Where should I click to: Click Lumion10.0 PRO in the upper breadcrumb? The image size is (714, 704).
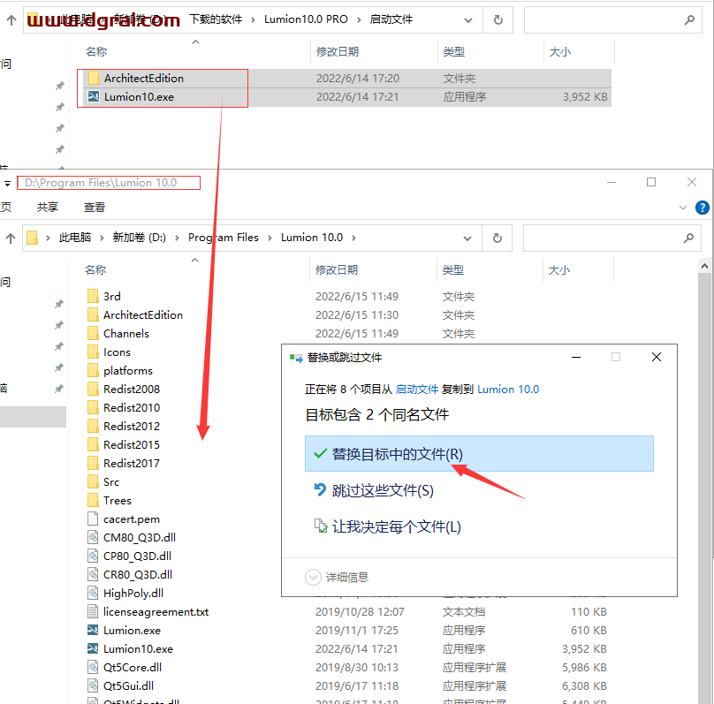point(306,19)
